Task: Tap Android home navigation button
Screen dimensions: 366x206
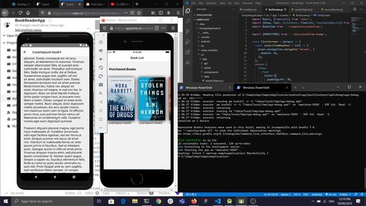Action: [x=55, y=177]
